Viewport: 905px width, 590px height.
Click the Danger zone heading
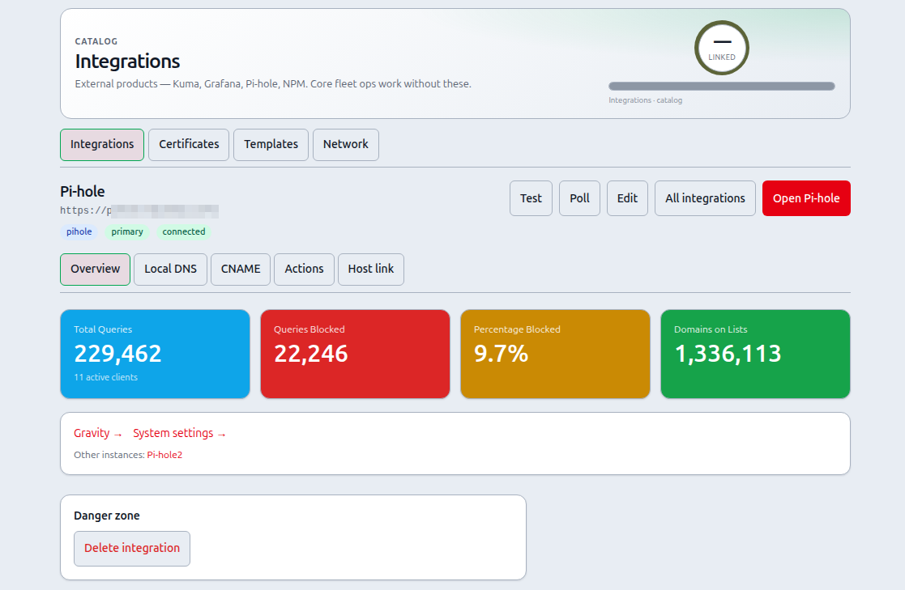coord(107,516)
